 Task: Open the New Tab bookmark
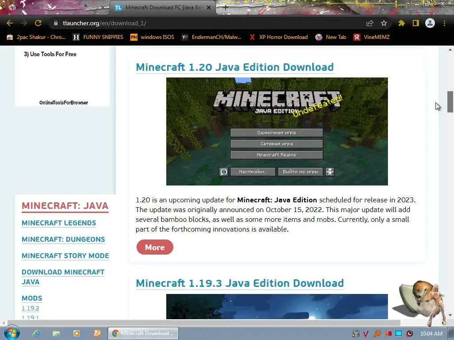tap(330, 37)
